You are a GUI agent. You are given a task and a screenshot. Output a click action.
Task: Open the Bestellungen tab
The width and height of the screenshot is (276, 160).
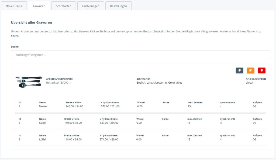(118, 6)
